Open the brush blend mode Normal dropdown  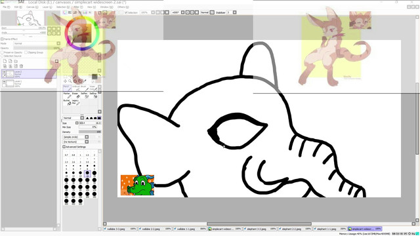coord(73,118)
